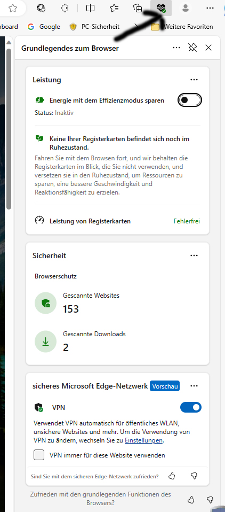Click the Vorschau badge
The image size is (225, 512).
(165, 386)
